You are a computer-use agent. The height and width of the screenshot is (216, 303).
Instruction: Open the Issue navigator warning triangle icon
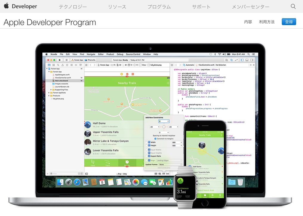point(62,65)
